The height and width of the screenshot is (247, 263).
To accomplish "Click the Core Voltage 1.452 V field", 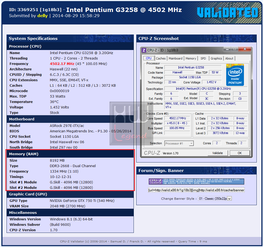I will 212,82.
